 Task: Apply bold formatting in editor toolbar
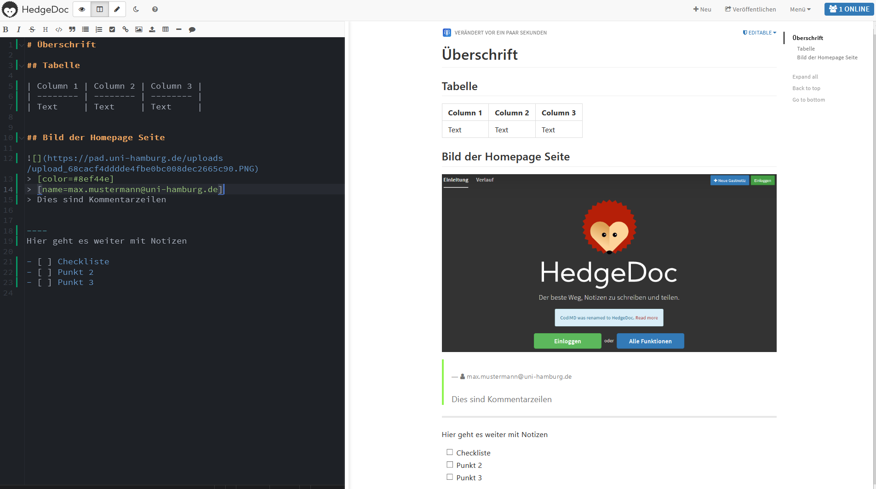point(6,29)
